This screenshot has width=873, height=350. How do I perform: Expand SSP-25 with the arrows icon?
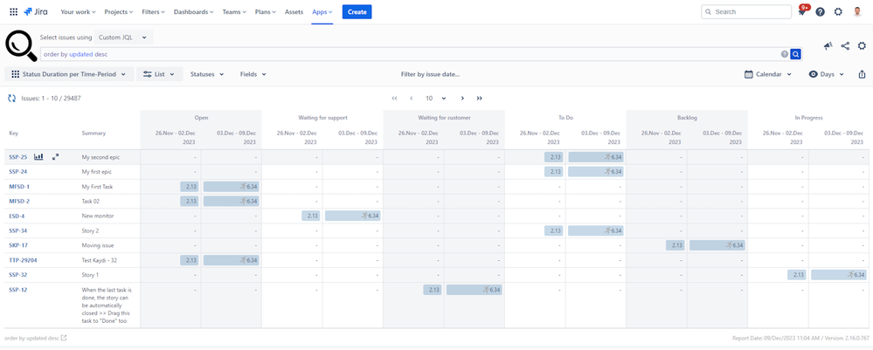click(55, 157)
